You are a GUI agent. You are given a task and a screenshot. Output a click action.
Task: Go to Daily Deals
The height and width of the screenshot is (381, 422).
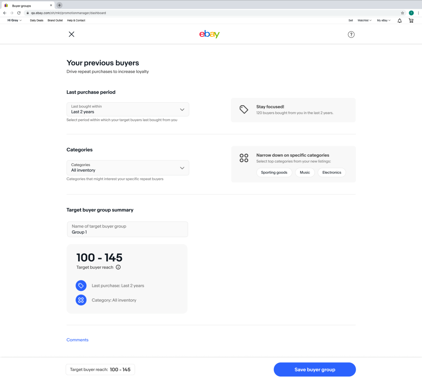point(37,20)
